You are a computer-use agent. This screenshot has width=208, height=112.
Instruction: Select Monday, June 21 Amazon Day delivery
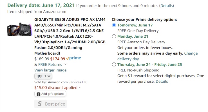coord(114,36)
